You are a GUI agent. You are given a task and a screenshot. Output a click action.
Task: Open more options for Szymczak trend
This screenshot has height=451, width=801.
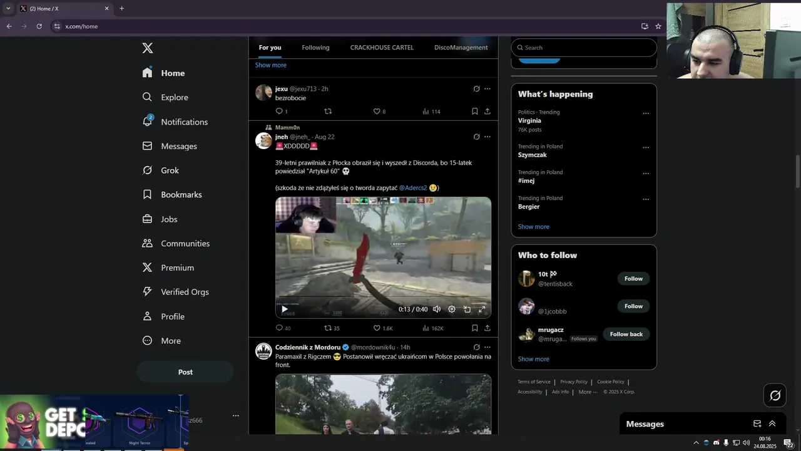tap(646, 148)
